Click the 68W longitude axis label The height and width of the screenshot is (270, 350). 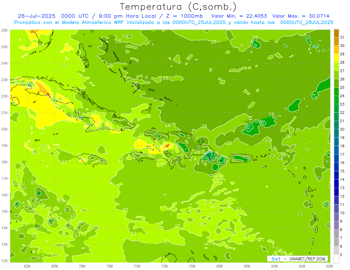[220, 266]
